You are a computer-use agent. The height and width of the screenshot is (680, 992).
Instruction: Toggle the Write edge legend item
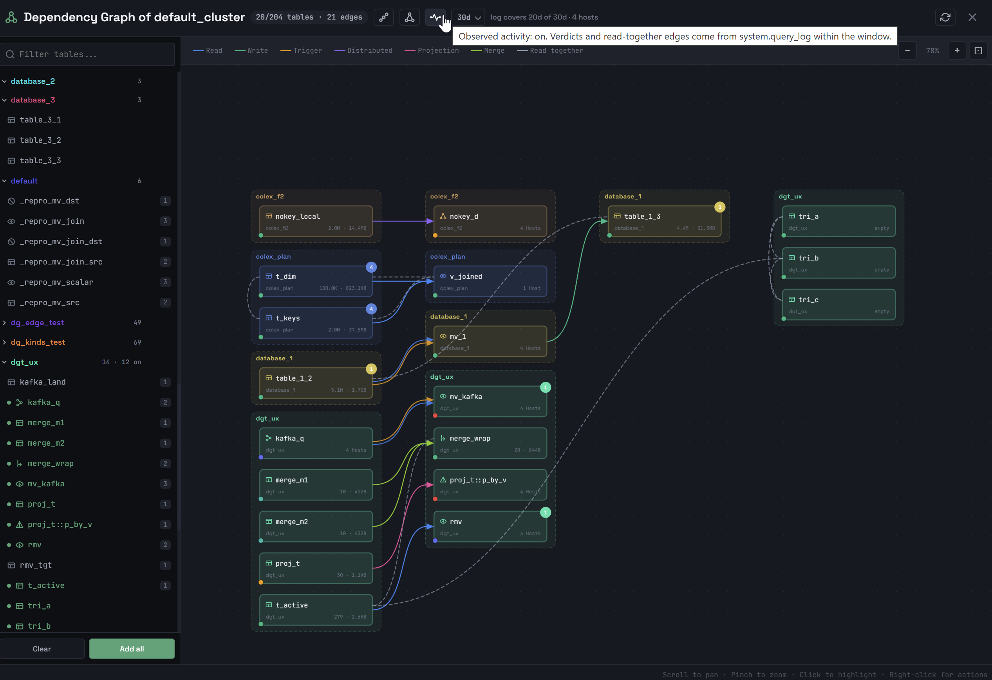pos(251,50)
